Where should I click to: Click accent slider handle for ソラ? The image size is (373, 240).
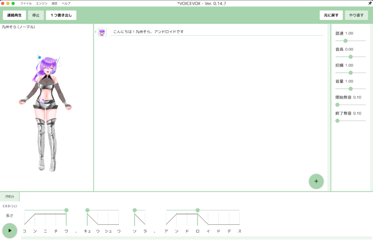coord(135,210)
